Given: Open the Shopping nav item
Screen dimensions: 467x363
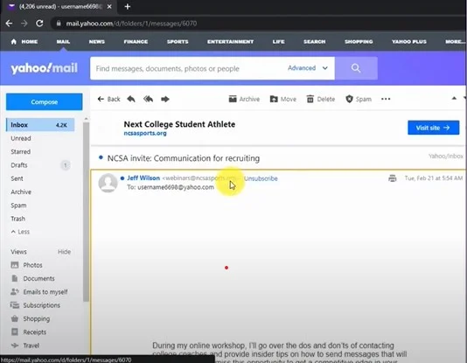Looking at the screenshot, I should coord(359,42).
